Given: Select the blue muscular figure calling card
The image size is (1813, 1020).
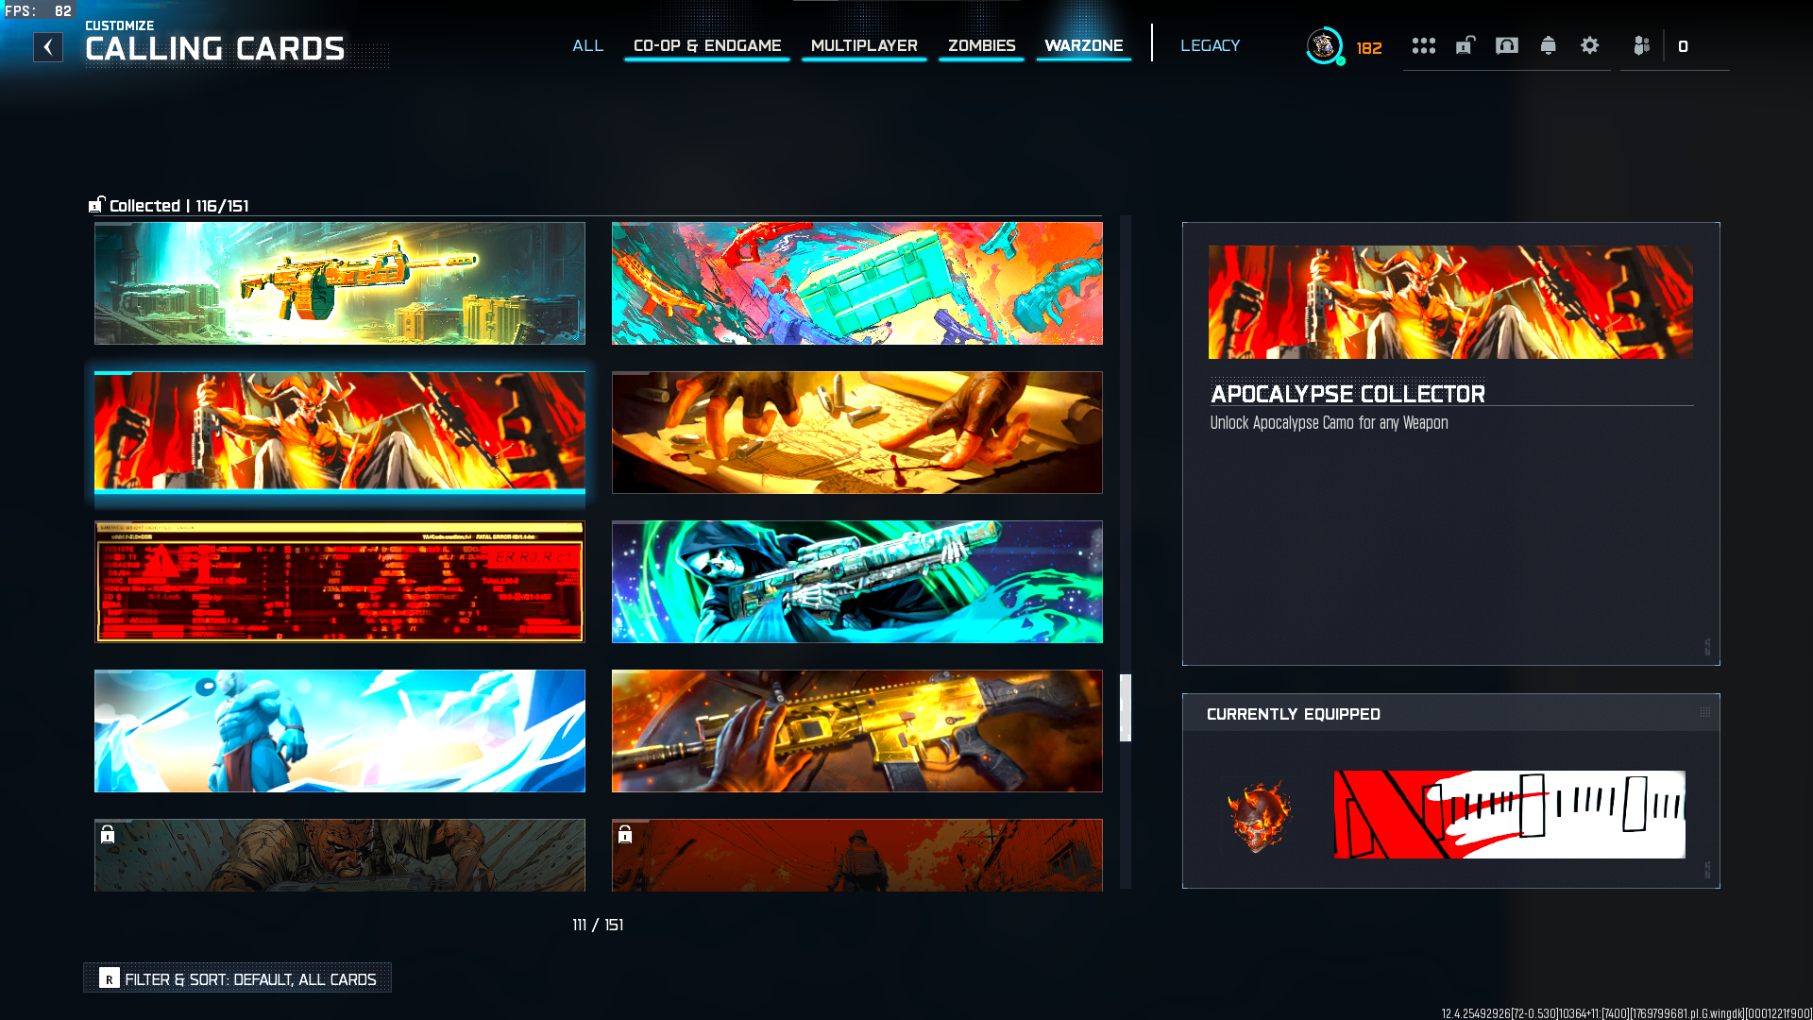Looking at the screenshot, I should click(x=340, y=731).
